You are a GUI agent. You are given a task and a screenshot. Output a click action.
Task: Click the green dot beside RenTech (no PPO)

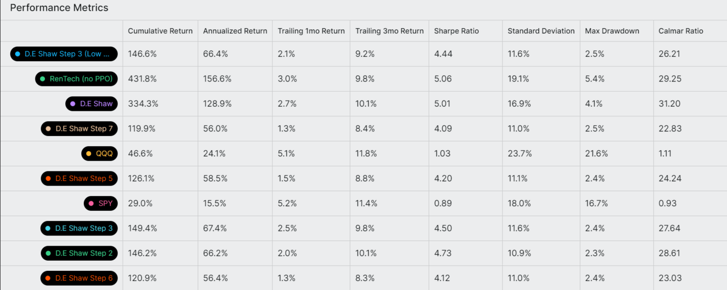coord(42,79)
